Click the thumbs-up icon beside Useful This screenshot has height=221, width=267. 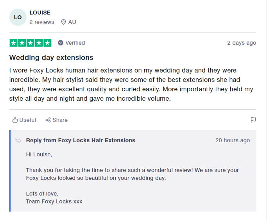pyautogui.click(x=15, y=120)
